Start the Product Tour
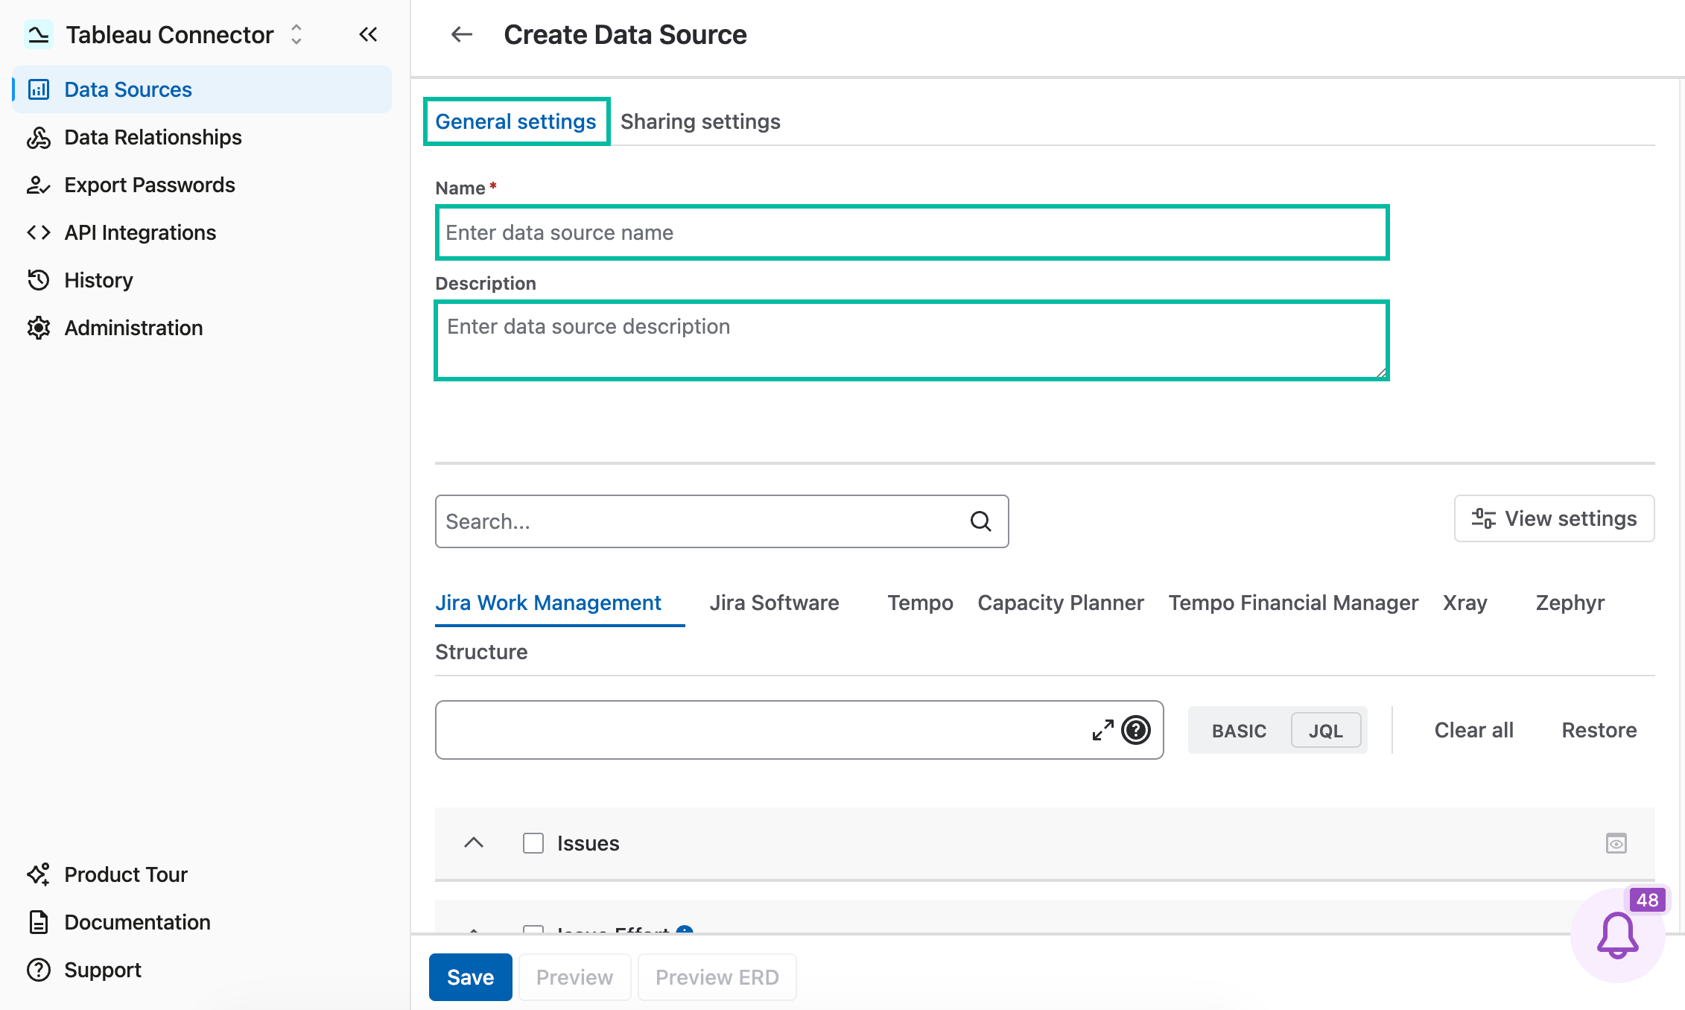Viewport: 1685px width, 1010px height. (x=202, y=874)
